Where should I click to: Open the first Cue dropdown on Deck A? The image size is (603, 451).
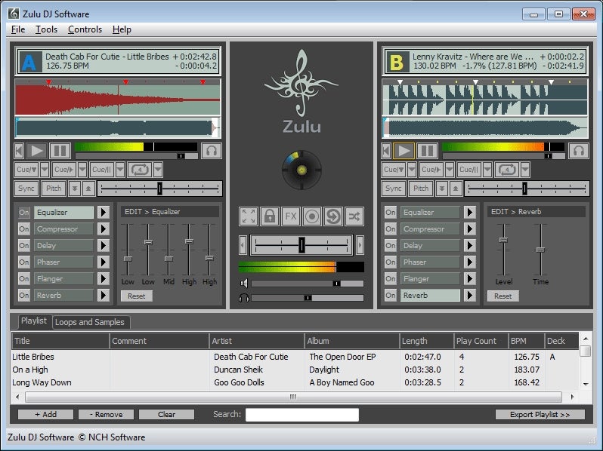point(45,170)
